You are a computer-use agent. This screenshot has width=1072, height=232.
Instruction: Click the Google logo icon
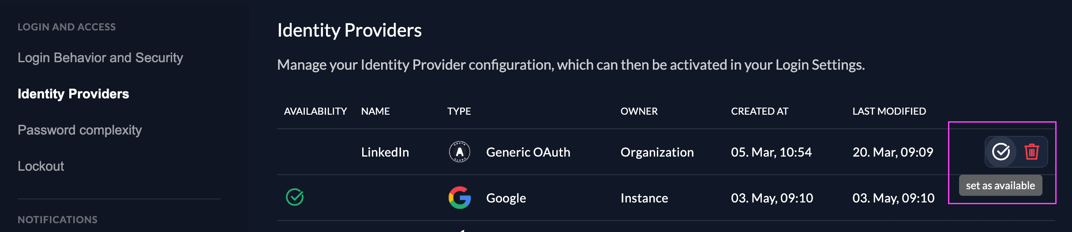[460, 198]
